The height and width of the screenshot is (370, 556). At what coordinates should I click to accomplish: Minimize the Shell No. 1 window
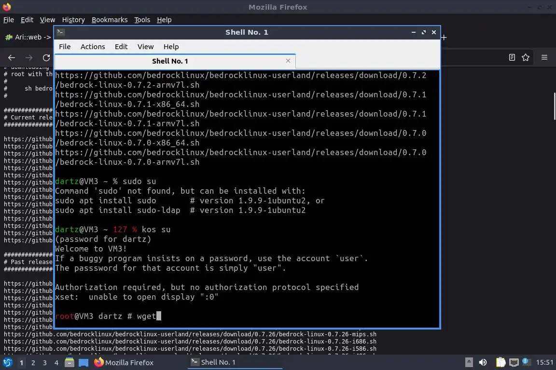[x=414, y=32]
